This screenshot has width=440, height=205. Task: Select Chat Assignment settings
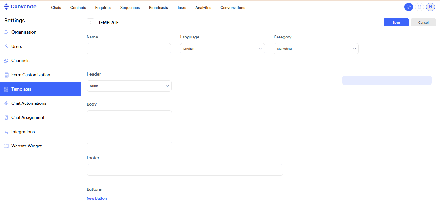pos(40,118)
